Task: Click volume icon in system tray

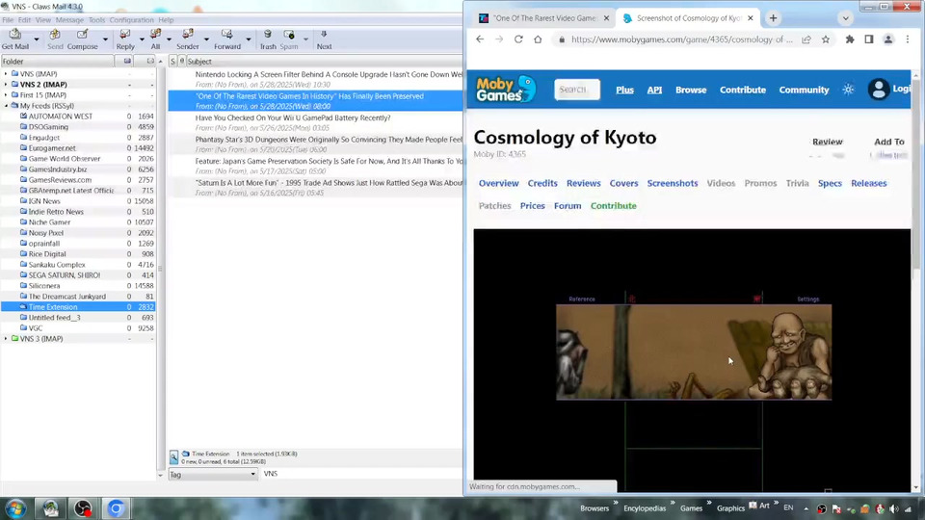Action: [x=894, y=508]
